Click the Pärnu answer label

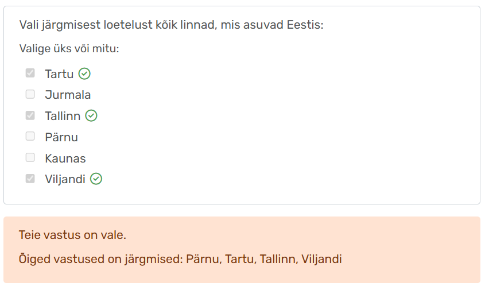pos(61,137)
